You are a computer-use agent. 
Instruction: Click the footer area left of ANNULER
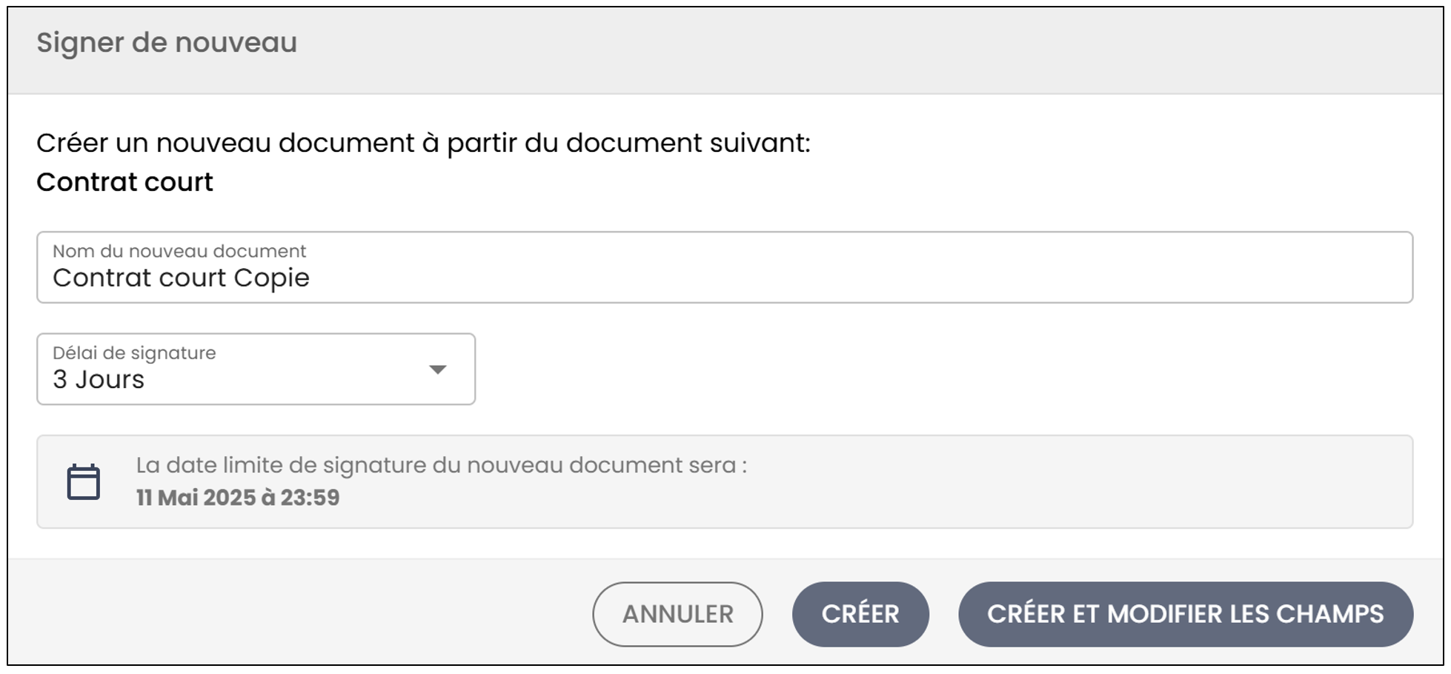coord(296,614)
